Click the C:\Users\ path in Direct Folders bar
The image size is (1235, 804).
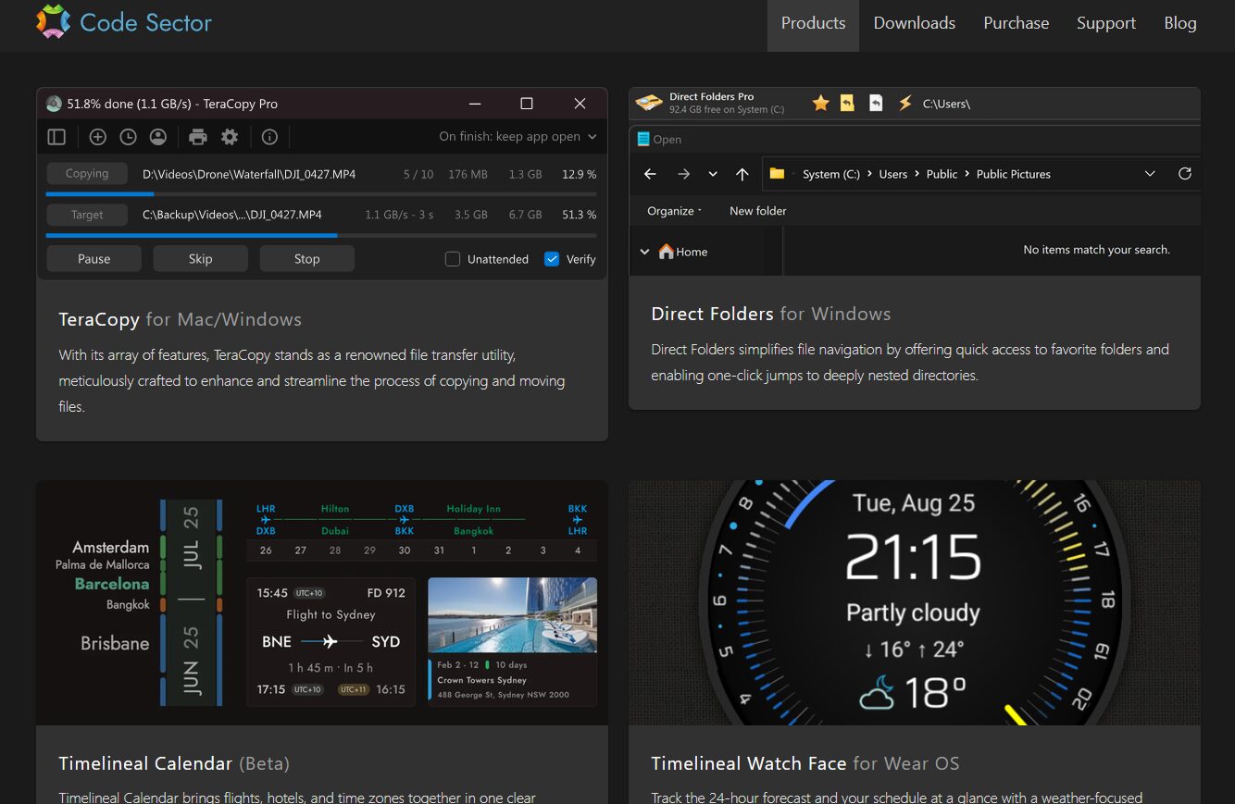[x=946, y=104]
